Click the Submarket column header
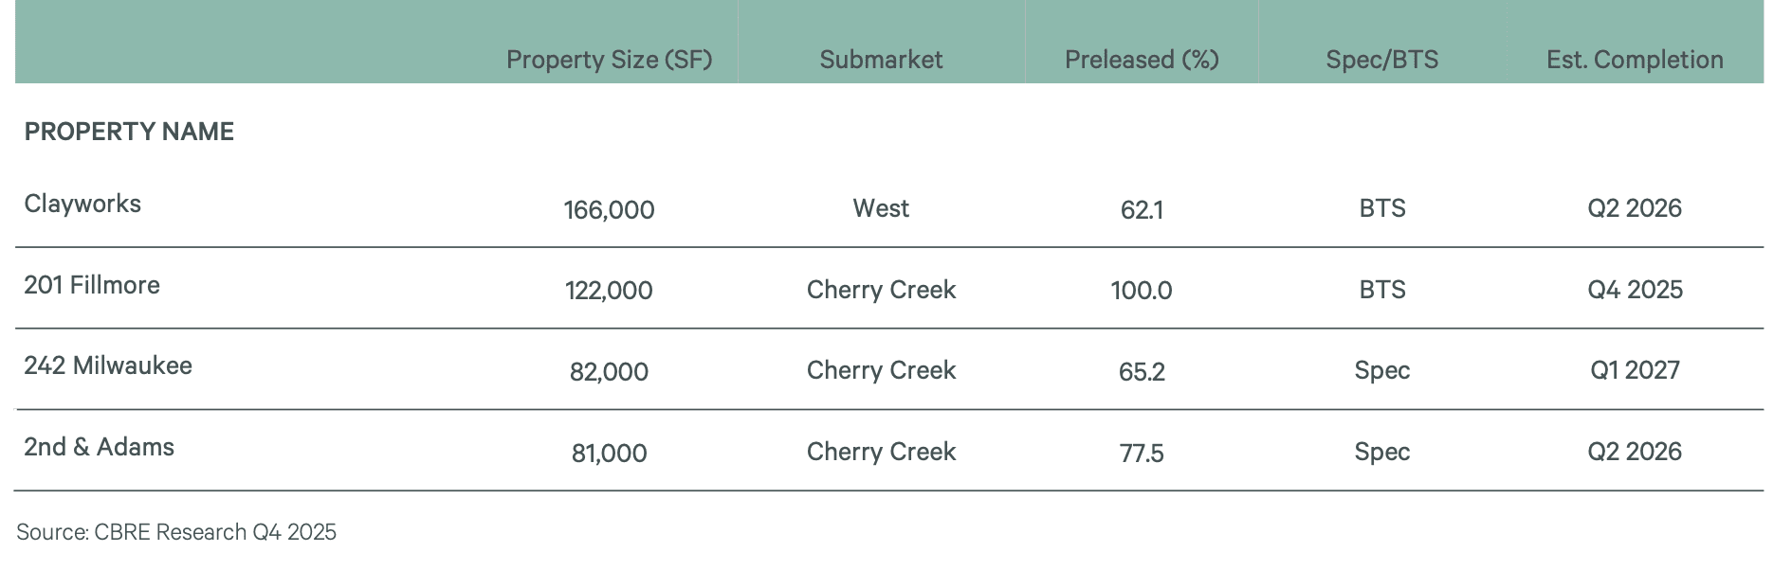The image size is (1792, 570). point(881,60)
